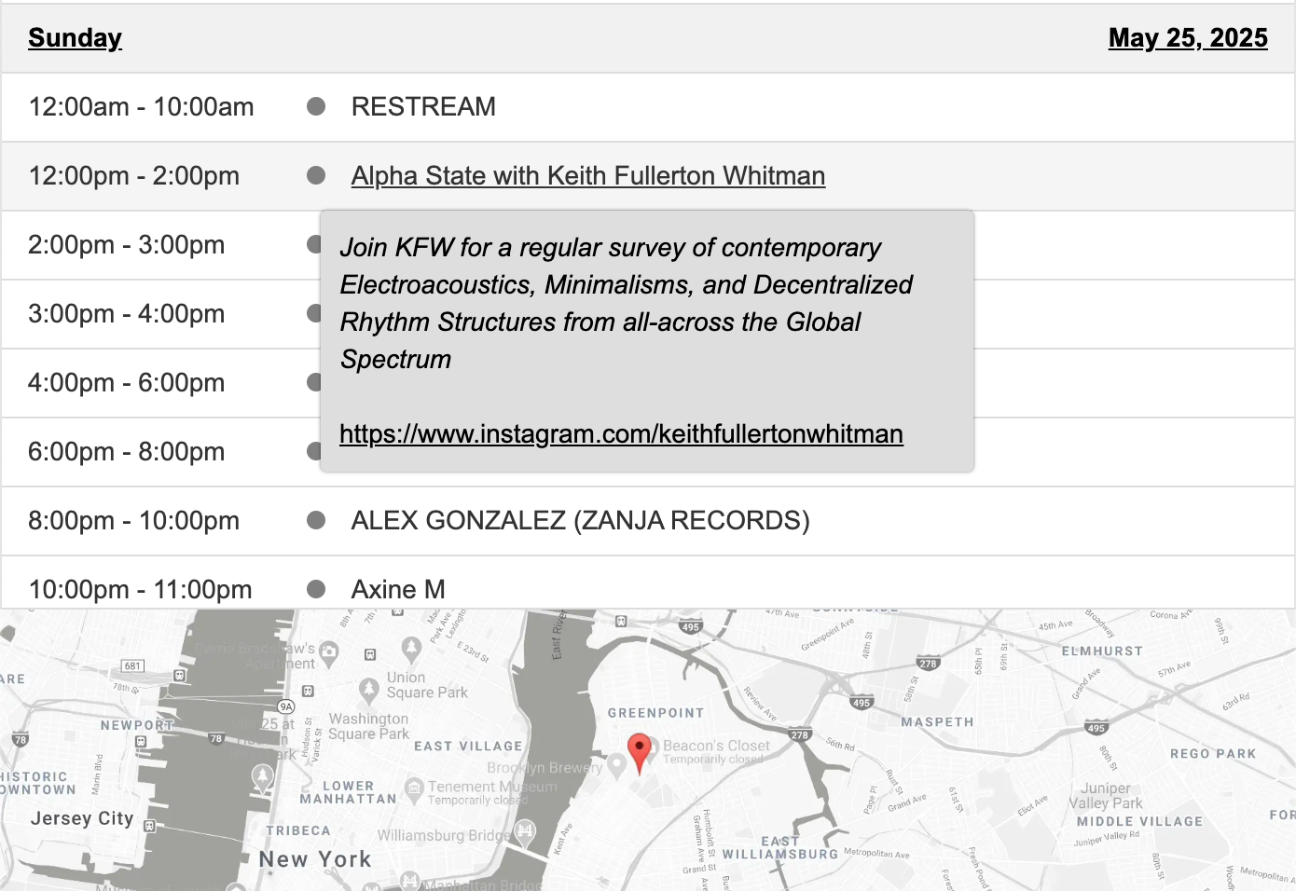Click the Axine M show title
This screenshot has width=1296, height=891.
point(398,589)
